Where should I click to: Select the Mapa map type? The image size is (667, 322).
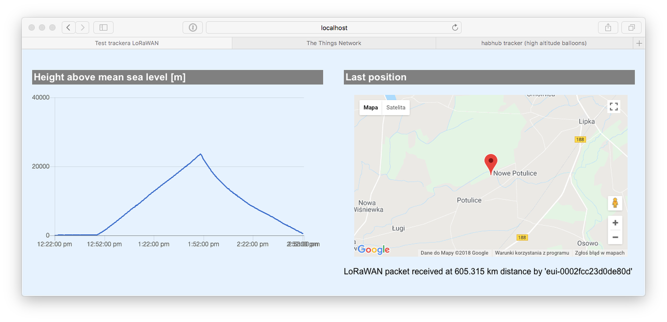[370, 108]
